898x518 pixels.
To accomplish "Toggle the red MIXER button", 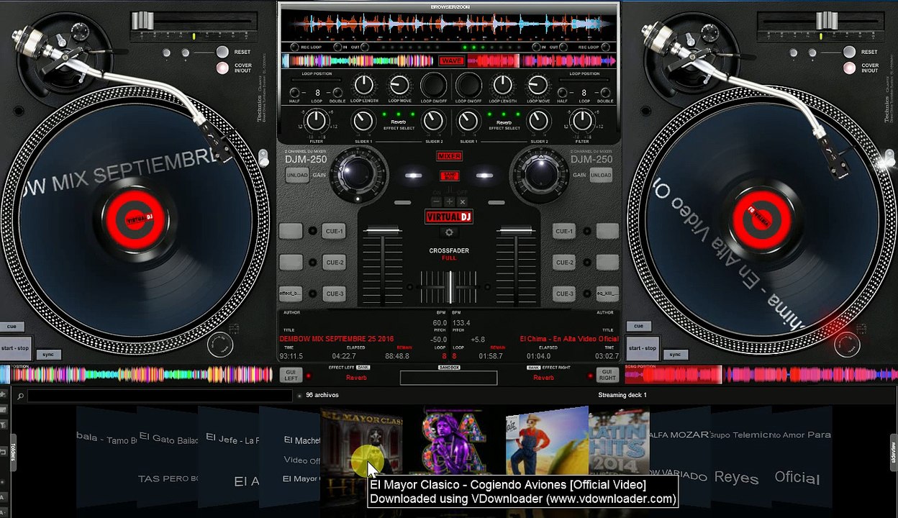I will [450, 156].
